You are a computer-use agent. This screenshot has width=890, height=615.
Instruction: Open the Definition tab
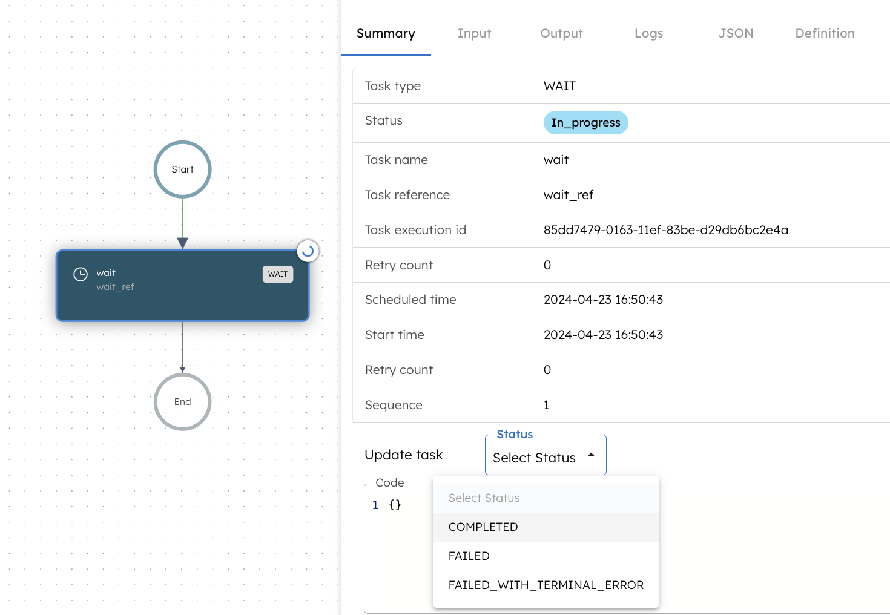tap(825, 33)
